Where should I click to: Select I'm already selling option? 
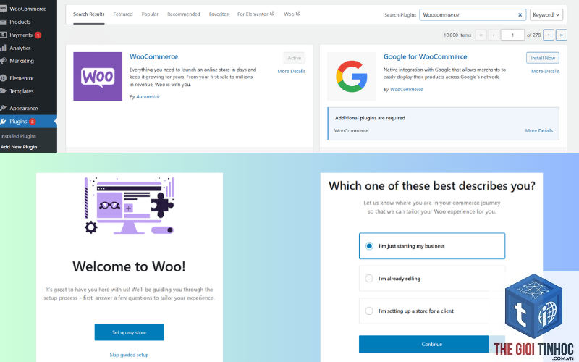pyautogui.click(x=431, y=279)
